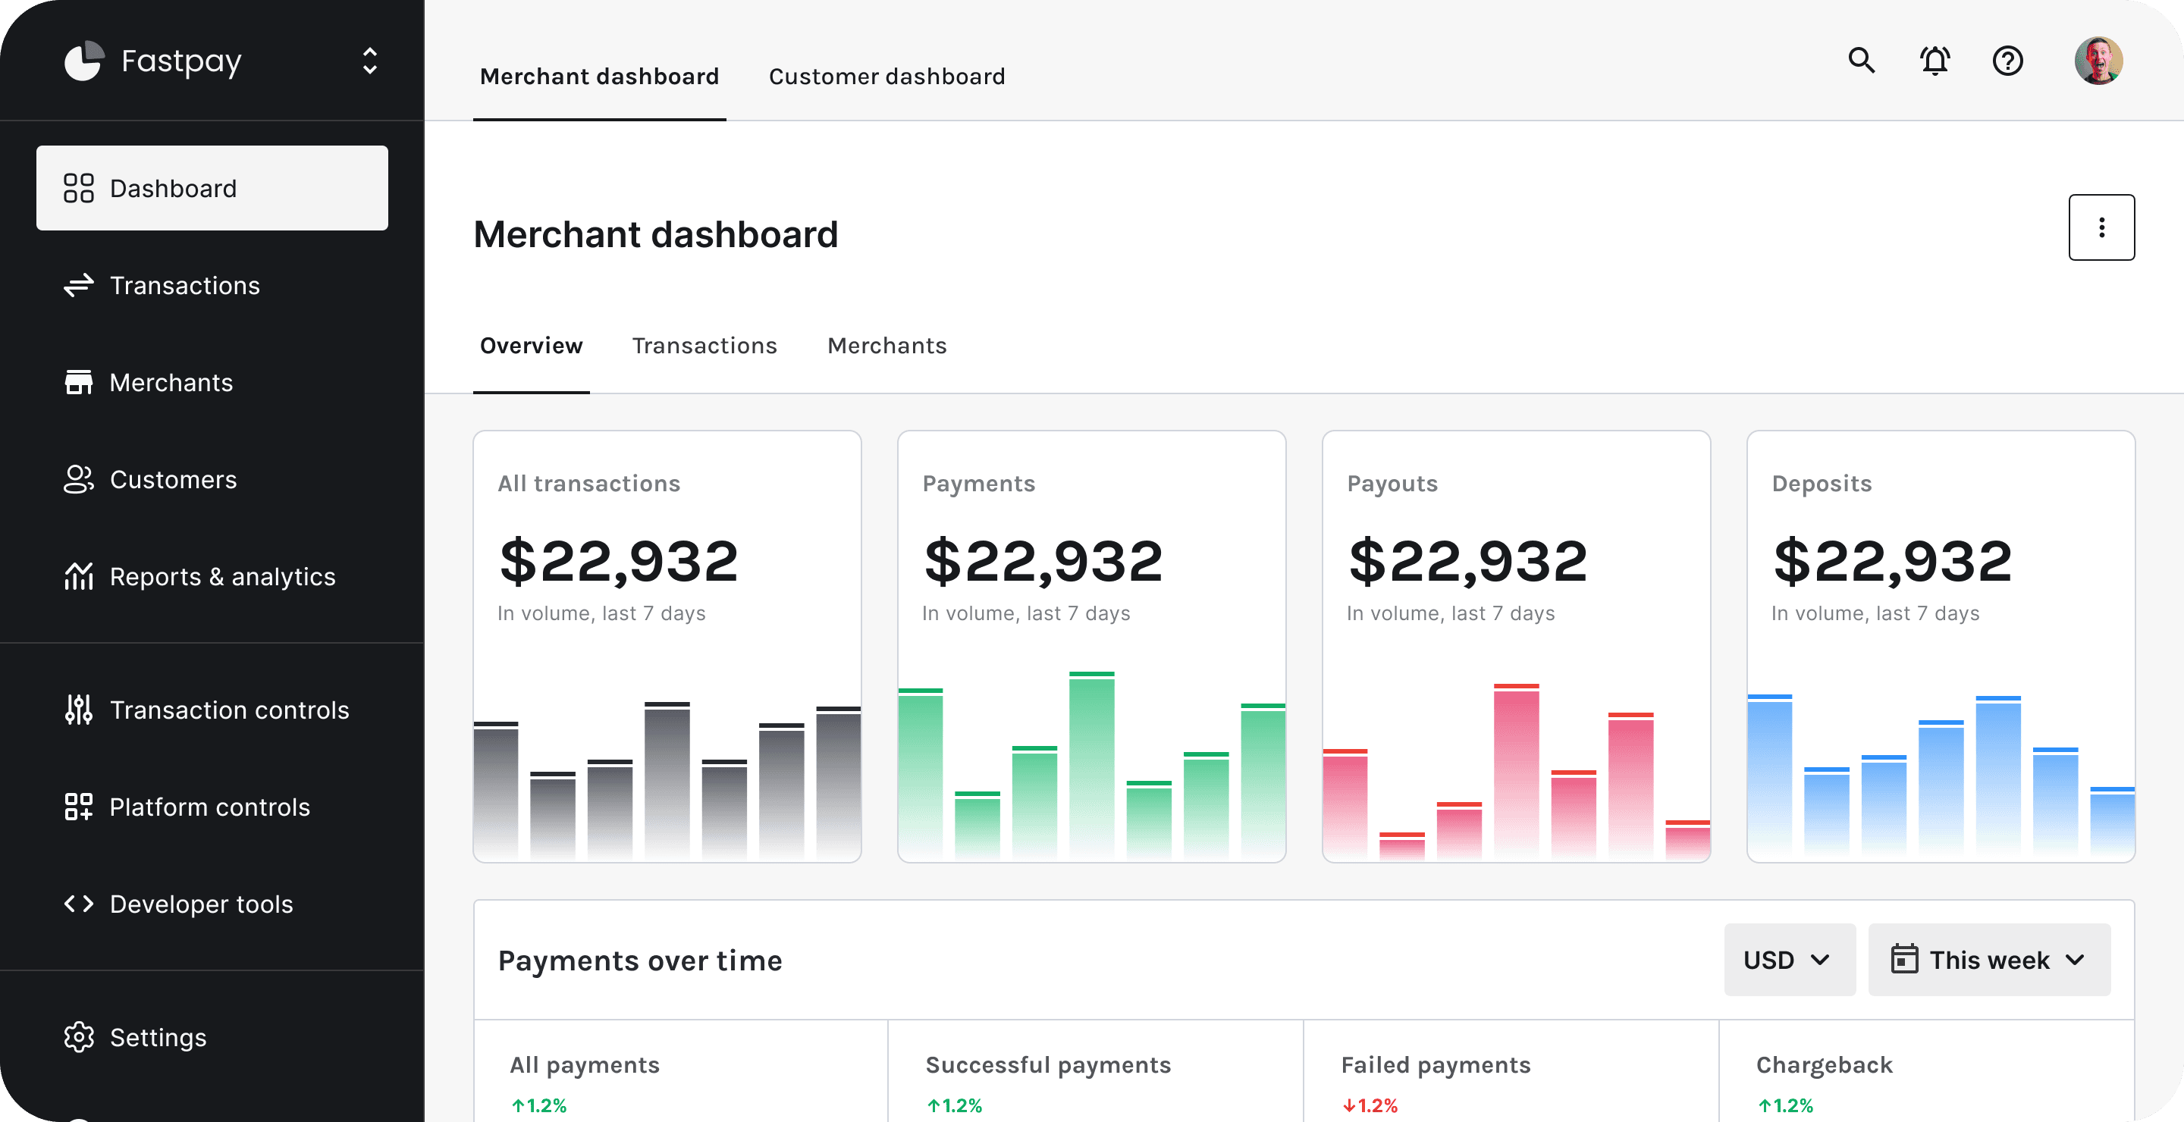Open Developer tools in the sidebar
The image size is (2184, 1122).
click(201, 904)
